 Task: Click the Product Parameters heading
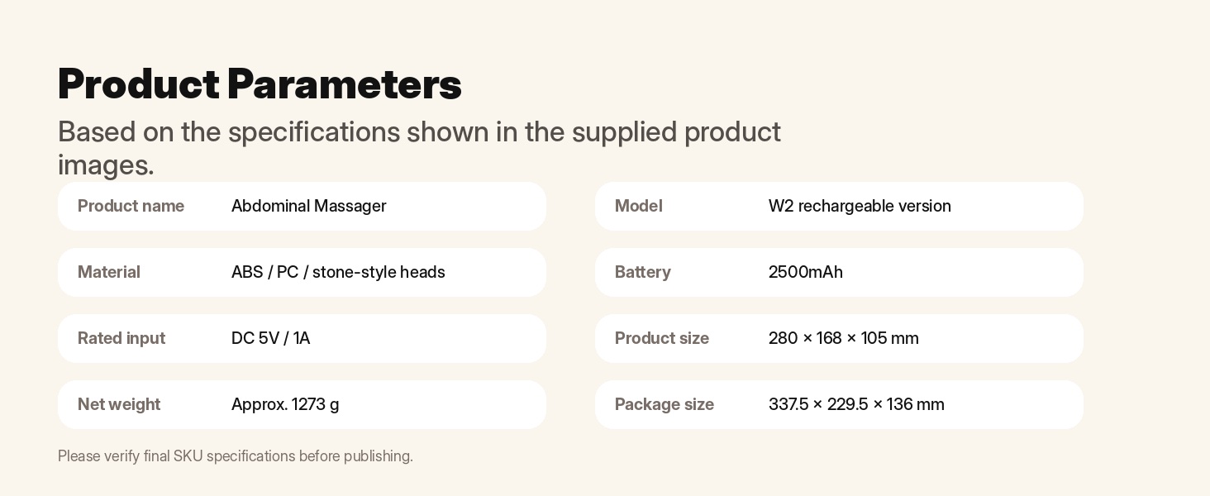(x=260, y=84)
